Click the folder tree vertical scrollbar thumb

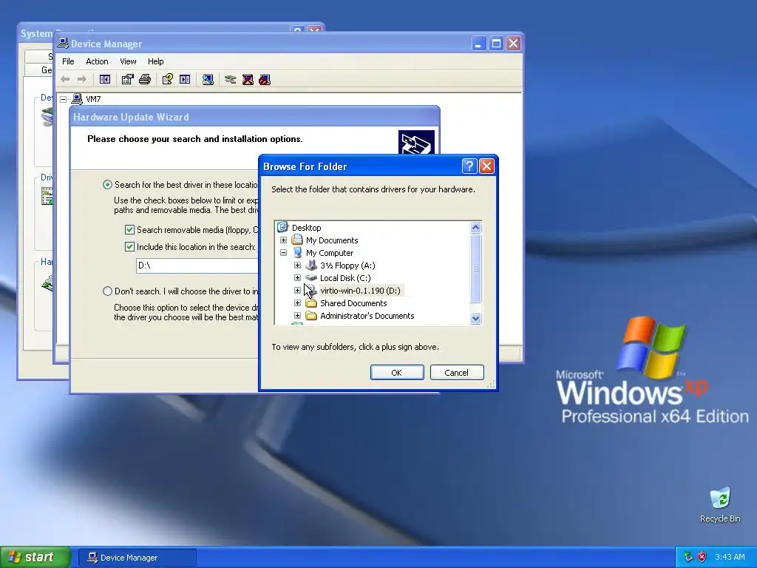475,268
